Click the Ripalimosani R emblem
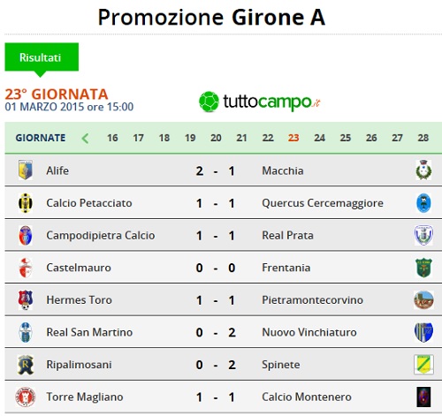Image resolution: width=442 pixels, height=416 pixels. pos(26,365)
